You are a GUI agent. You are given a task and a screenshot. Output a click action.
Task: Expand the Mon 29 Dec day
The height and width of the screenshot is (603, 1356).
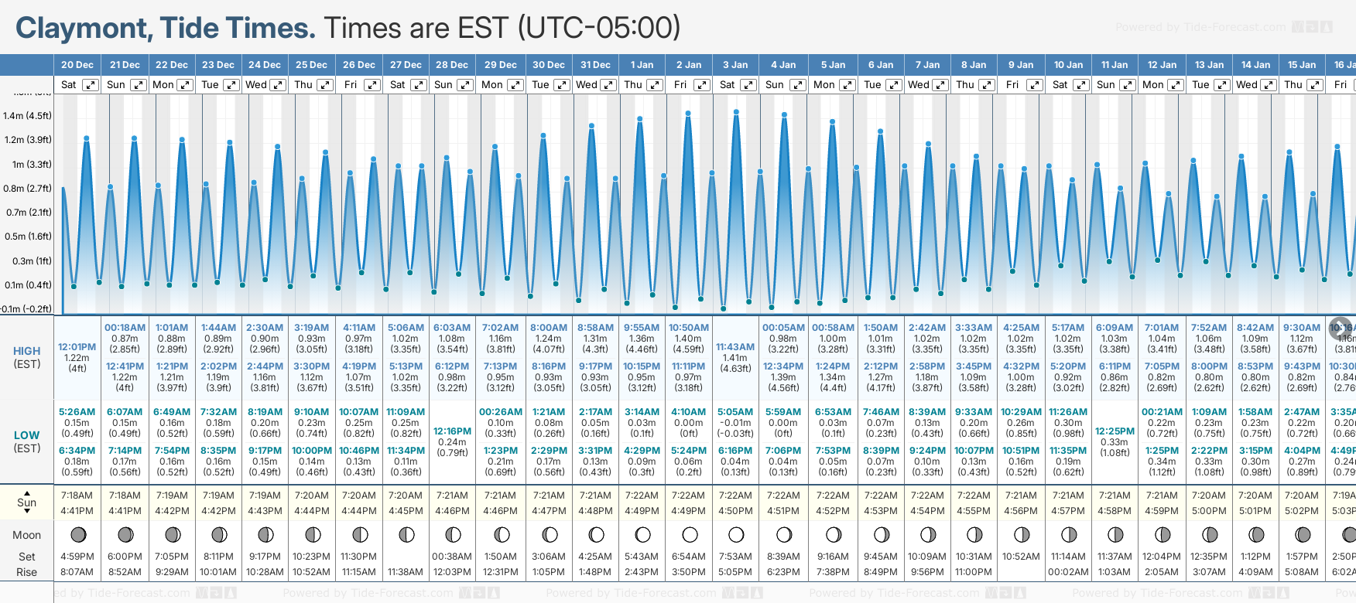pyautogui.click(x=515, y=85)
